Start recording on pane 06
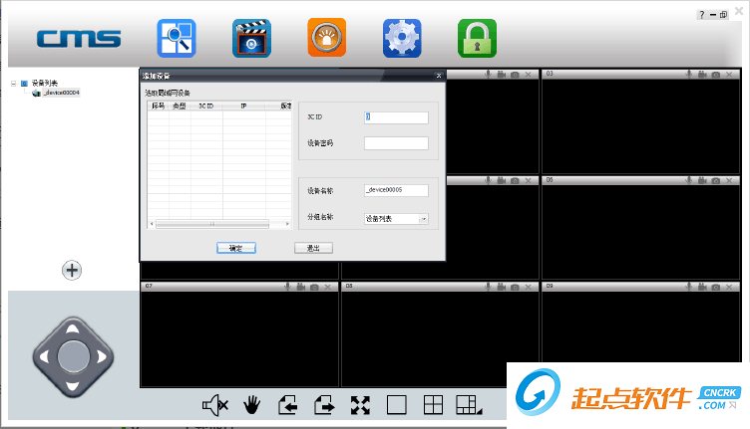Screen dimensions: 750x429 (x=702, y=180)
